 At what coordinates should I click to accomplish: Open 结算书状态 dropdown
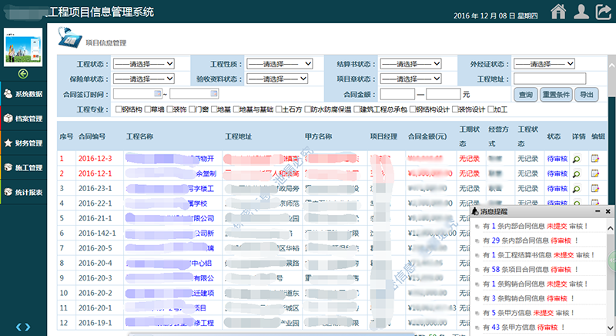point(410,64)
